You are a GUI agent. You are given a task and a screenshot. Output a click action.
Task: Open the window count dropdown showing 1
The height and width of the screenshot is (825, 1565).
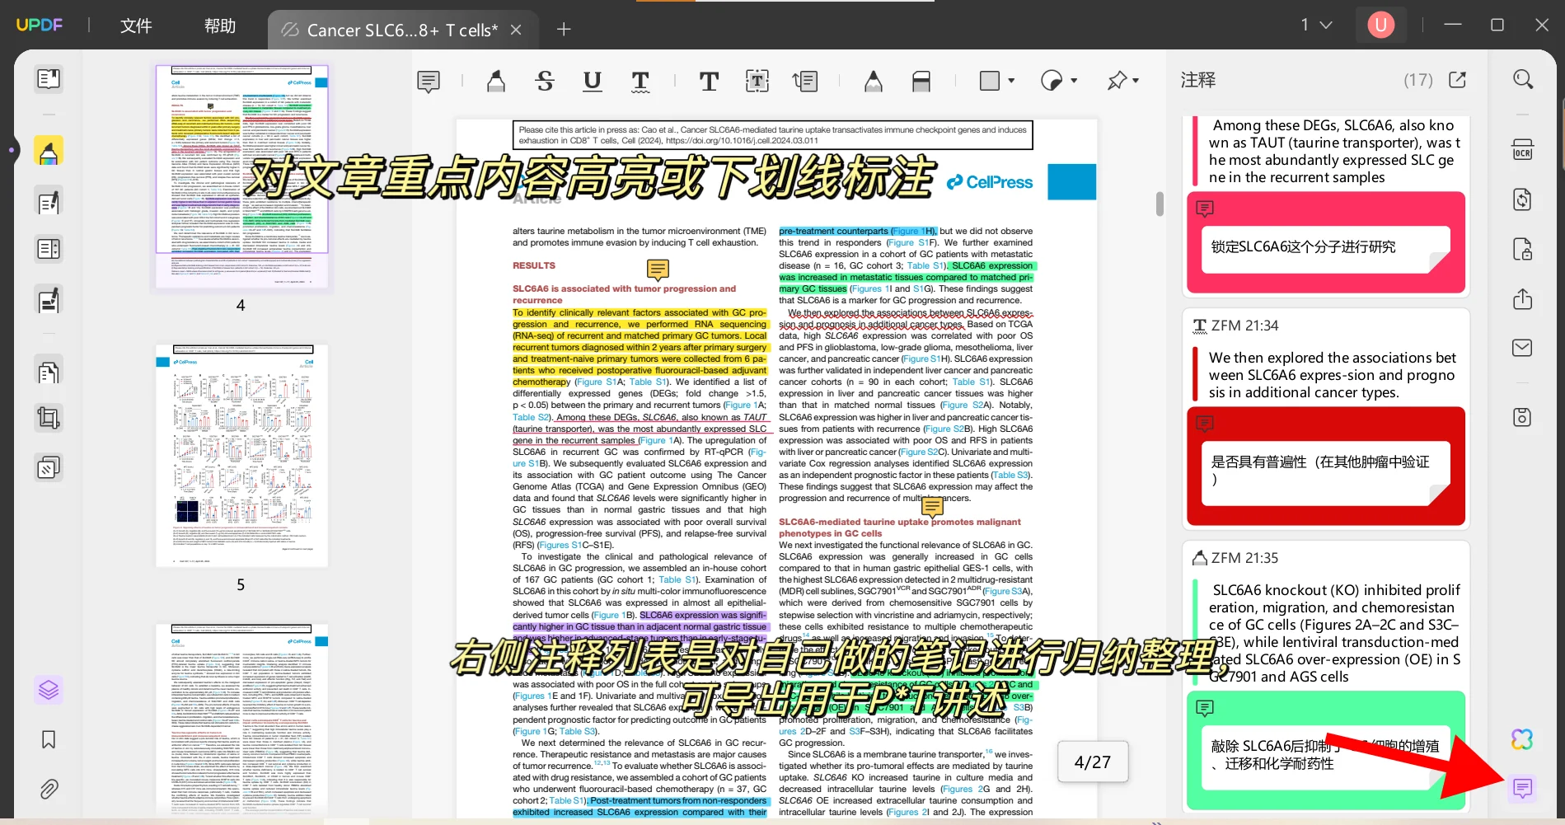point(1316,25)
